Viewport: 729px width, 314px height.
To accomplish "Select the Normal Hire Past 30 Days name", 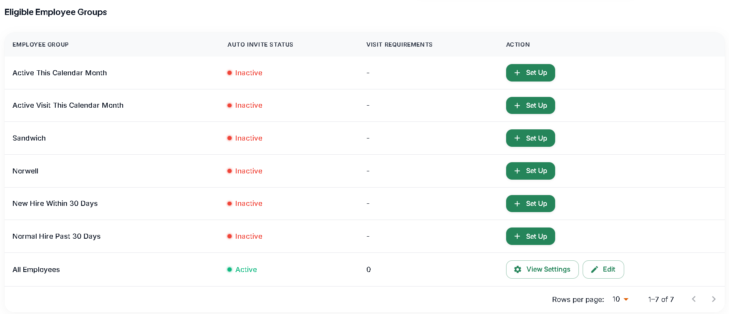I will (x=57, y=236).
